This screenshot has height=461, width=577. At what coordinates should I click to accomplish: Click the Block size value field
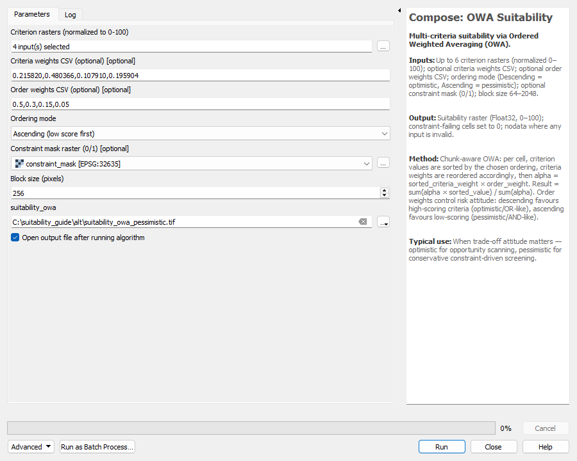195,193
